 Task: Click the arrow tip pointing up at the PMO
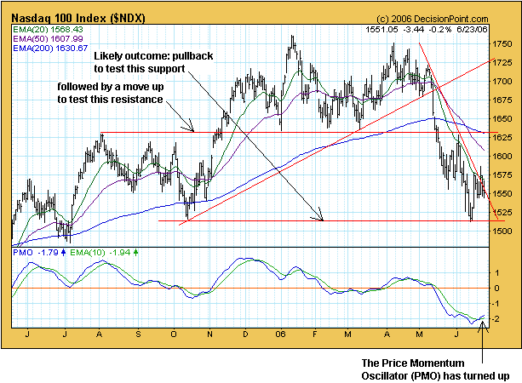pyautogui.click(x=484, y=317)
